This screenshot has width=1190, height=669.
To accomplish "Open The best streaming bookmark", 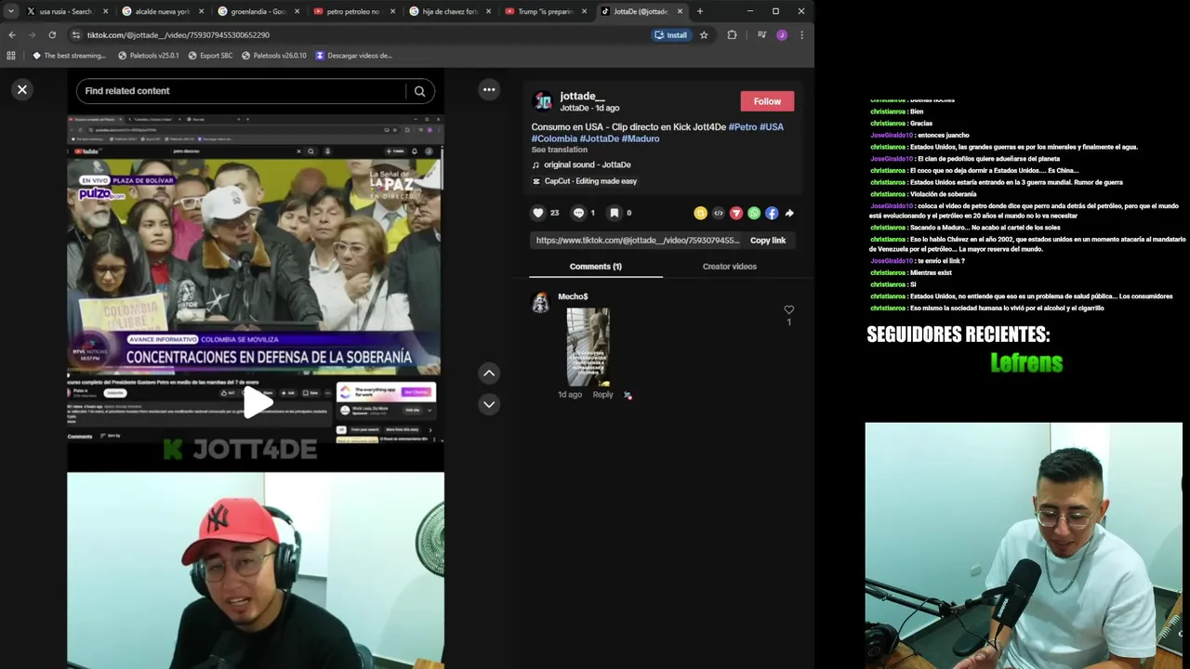I will pos(69,56).
